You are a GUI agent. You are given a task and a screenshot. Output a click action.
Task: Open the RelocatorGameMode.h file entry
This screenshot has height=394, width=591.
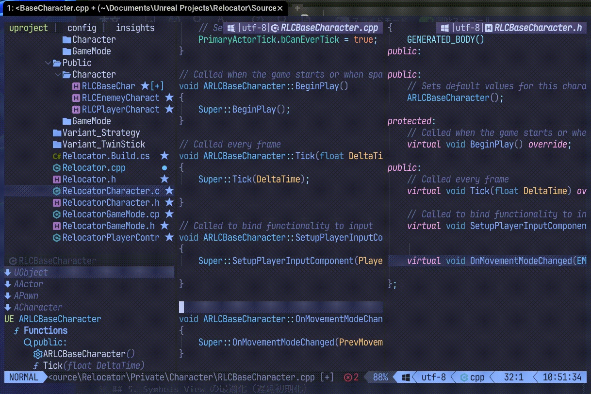click(109, 226)
